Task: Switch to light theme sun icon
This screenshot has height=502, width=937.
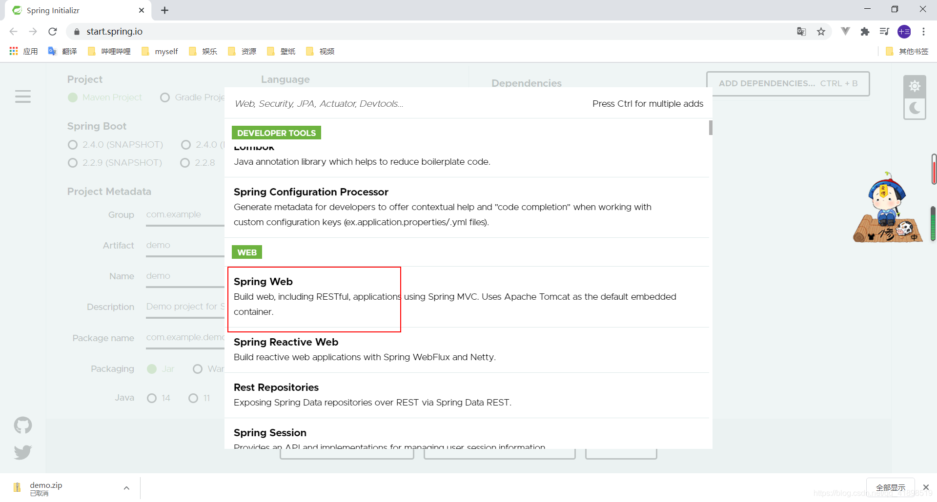Action: click(915, 86)
